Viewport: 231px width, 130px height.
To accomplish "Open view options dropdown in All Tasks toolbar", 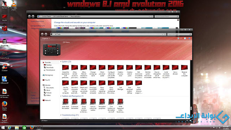I will [181, 39].
